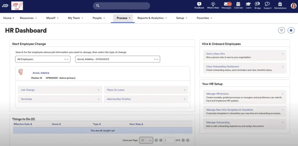
Task: Open the My Team menu
Action: point(75,18)
